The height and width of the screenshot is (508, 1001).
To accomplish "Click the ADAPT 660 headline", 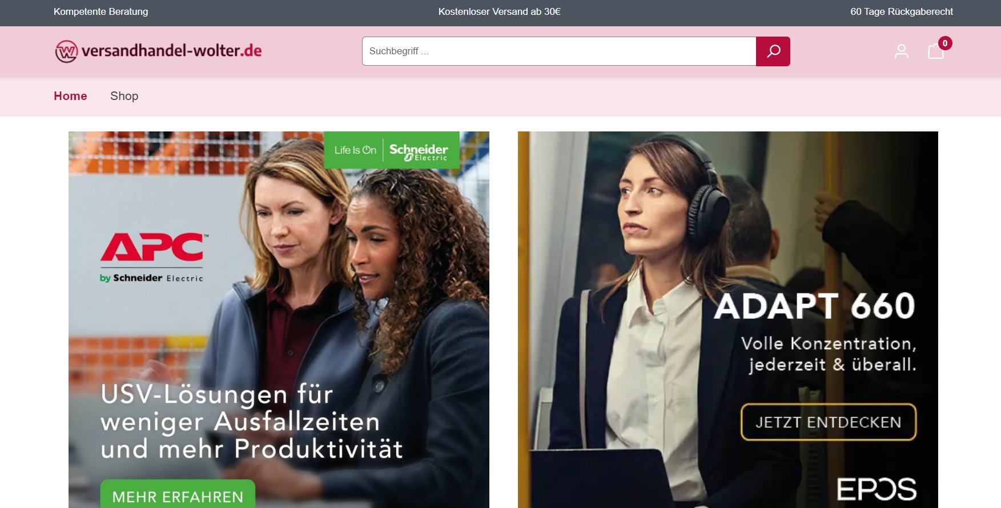I will pyautogui.click(x=815, y=306).
